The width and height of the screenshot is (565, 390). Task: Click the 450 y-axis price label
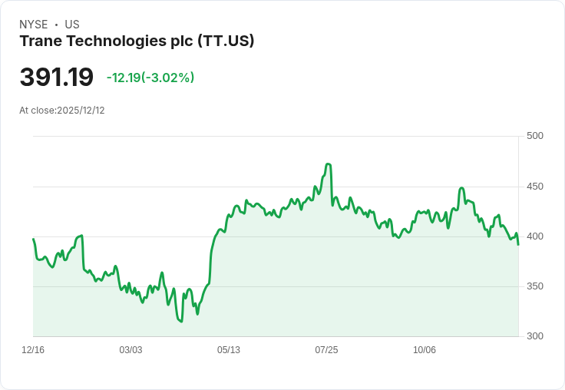535,187
